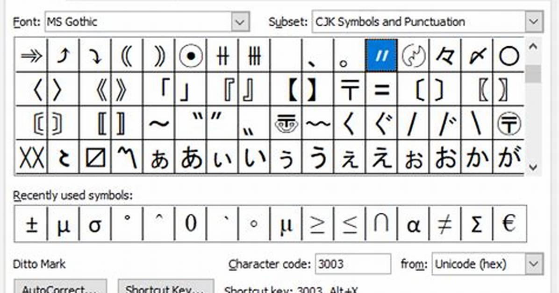Choose the left tortoise shell bracket 〔
The image size is (559, 293).
click(413, 89)
